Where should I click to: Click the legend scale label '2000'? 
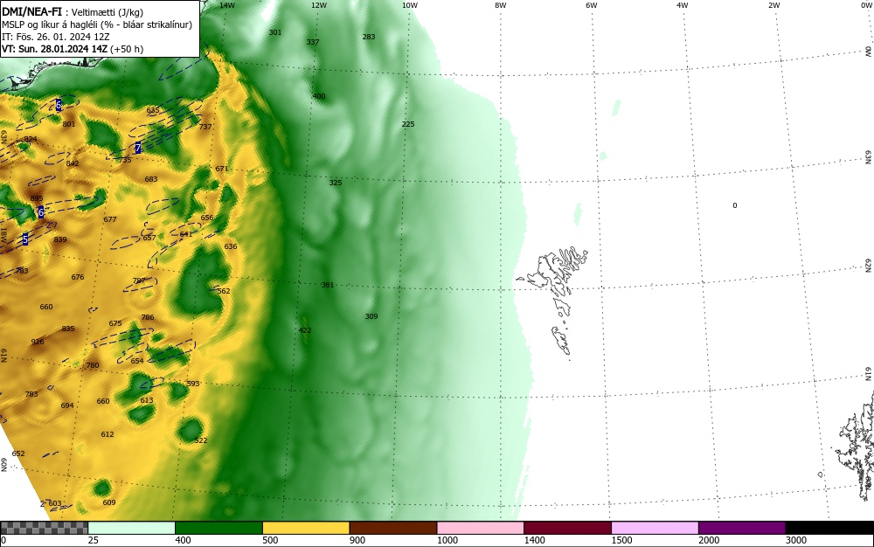click(x=709, y=540)
